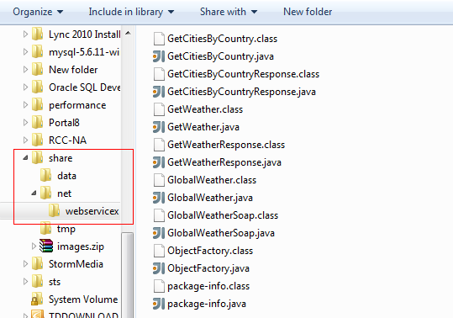Click the System Volume locked folder icon
This screenshot has height=318, width=453.
pos(37,299)
